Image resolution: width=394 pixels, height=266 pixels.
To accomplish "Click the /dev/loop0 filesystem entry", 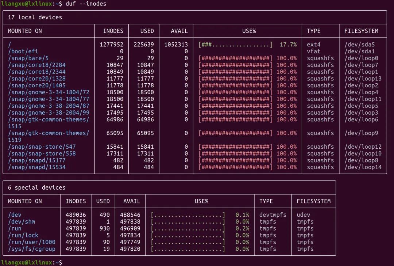I will pyautogui.click(x=361, y=58).
